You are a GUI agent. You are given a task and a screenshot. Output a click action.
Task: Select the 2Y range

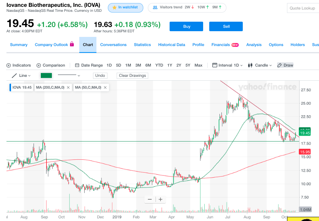[x=179, y=65]
